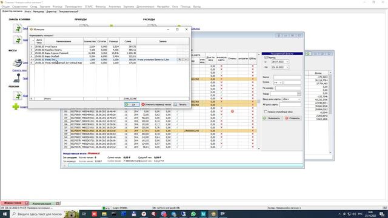Image resolution: width=388 pixels, height=218 pixels.
Task: Click the Наименование column header
Action: 64,41
